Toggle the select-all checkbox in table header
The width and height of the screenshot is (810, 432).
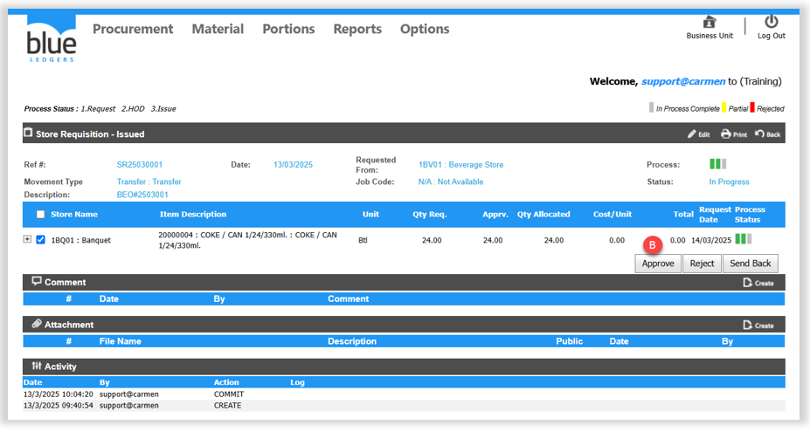click(40, 215)
